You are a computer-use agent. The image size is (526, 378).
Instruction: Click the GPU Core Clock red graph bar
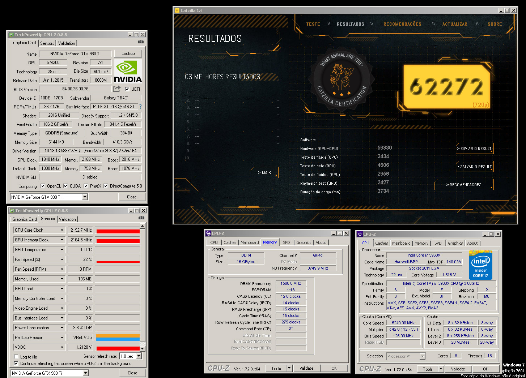coord(118,231)
